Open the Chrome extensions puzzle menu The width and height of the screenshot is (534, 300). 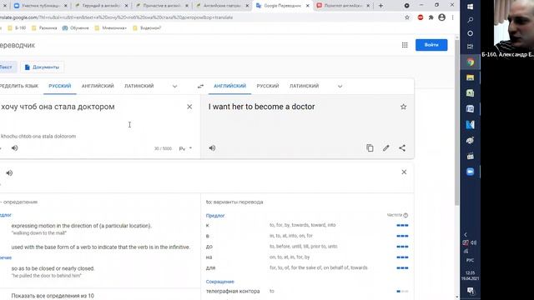coord(431,17)
